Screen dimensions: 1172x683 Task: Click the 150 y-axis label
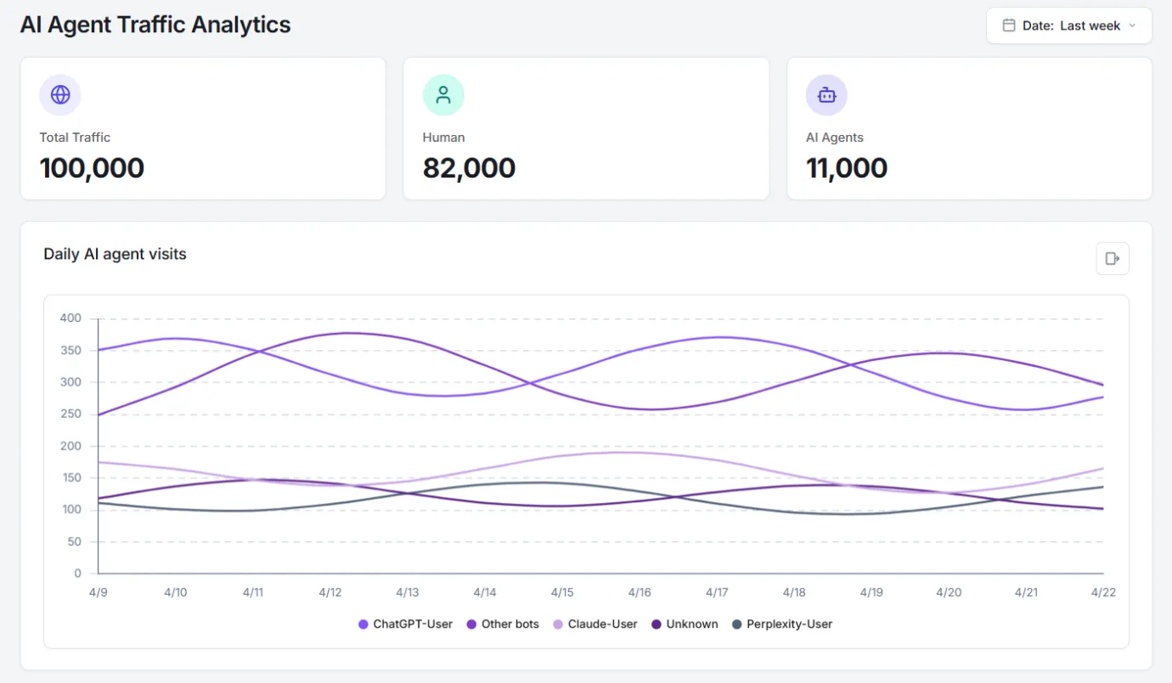click(70, 478)
